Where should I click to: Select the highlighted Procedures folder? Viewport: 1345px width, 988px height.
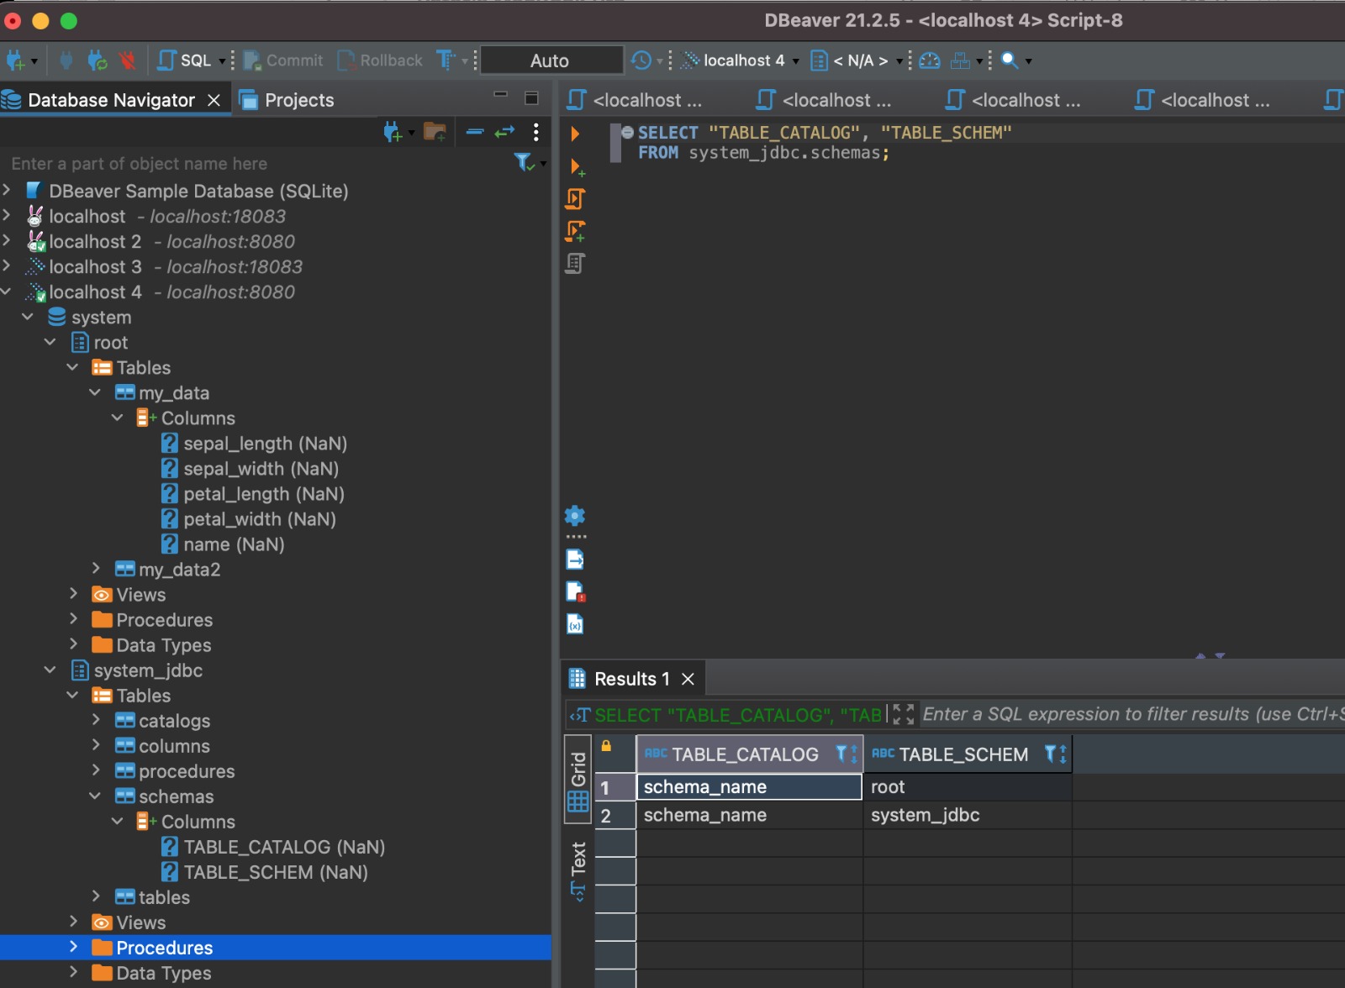164,948
